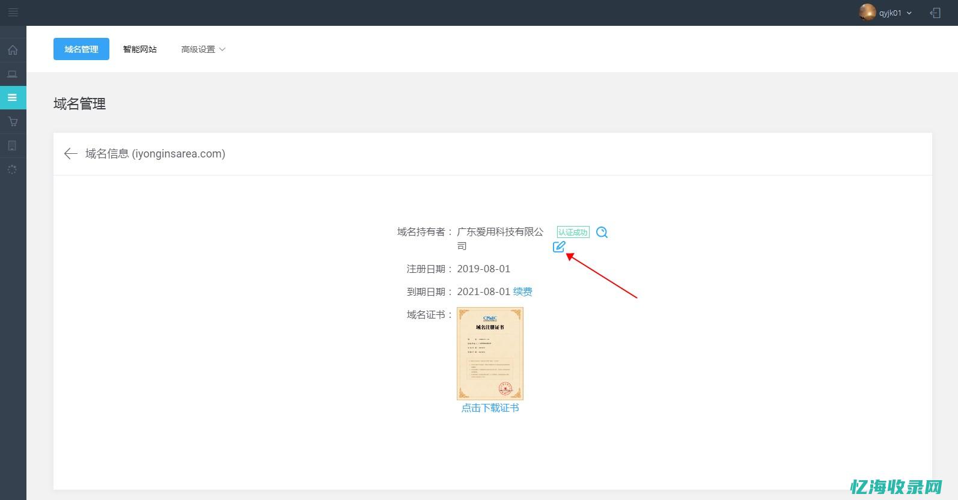Select the laptop icon in sidebar

(x=13, y=75)
